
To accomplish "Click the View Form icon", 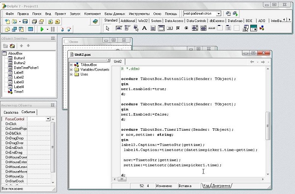I will [x=14, y=29].
